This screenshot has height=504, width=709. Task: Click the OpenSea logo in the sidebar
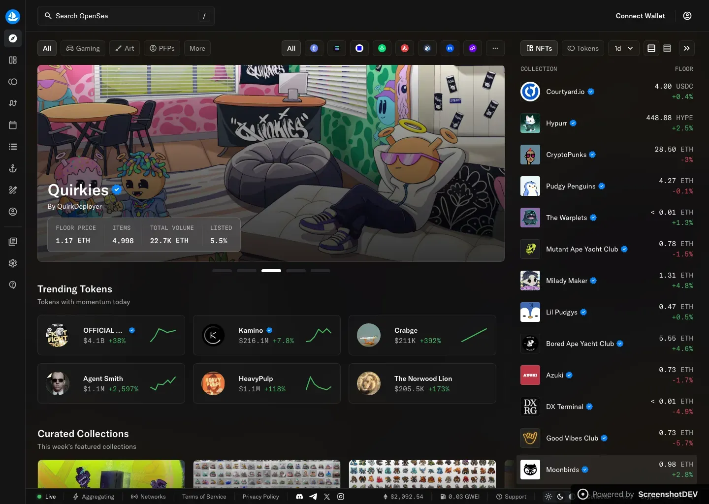13,16
